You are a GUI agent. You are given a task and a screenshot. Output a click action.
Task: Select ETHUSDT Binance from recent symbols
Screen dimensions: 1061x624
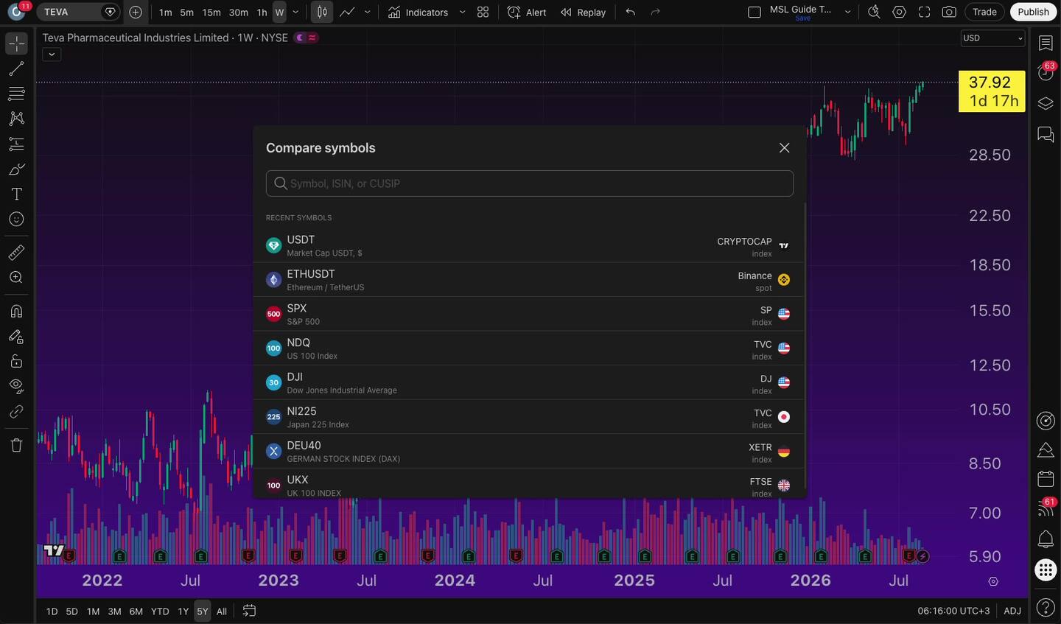[528, 280]
